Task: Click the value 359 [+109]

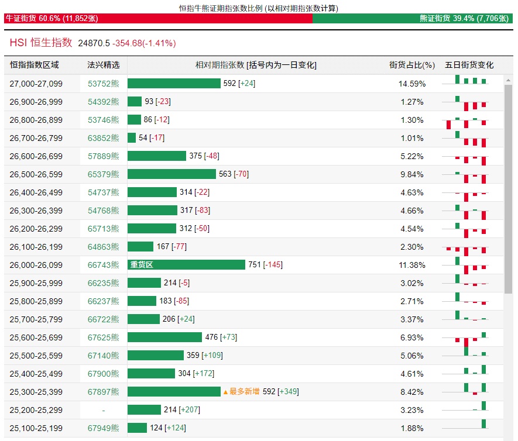Action: 205,356
